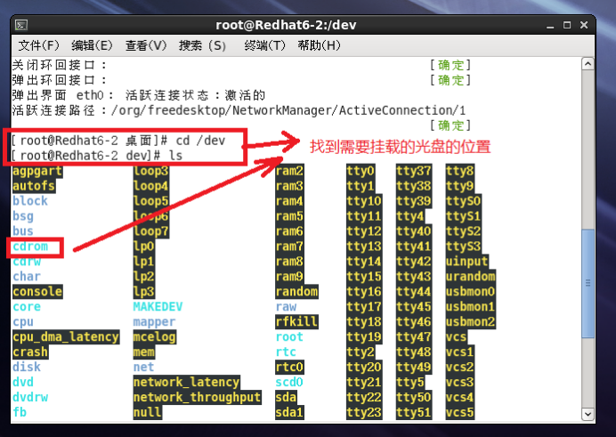Click the scrollbar up arrow
This screenshot has width=616, height=437.
click(588, 63)
